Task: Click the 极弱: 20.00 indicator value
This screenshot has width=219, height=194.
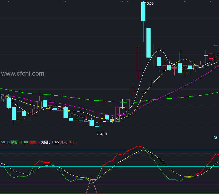Action: 19,142
